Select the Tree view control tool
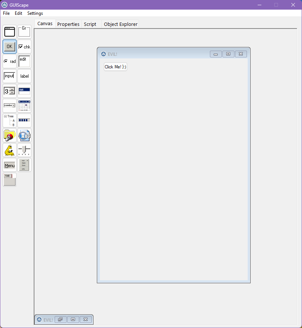This screenshot has height=328, width=302. pyautogui.click(x=10, y=121)
